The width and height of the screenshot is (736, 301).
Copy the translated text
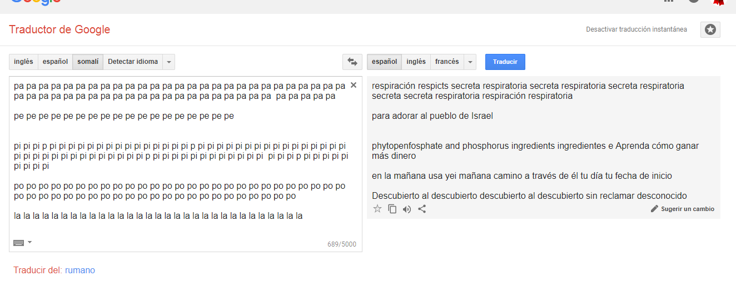point(392,209)
